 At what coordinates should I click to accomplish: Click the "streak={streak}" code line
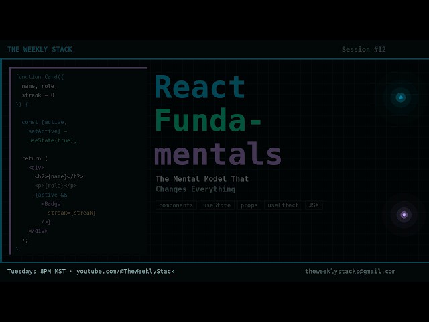72,213
